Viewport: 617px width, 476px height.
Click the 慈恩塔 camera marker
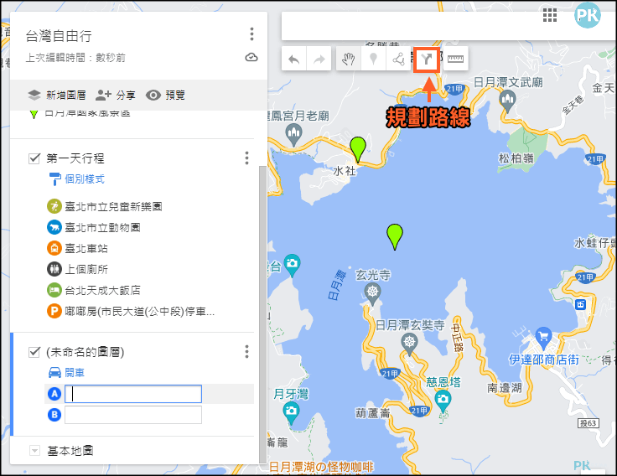coord(443,401)
